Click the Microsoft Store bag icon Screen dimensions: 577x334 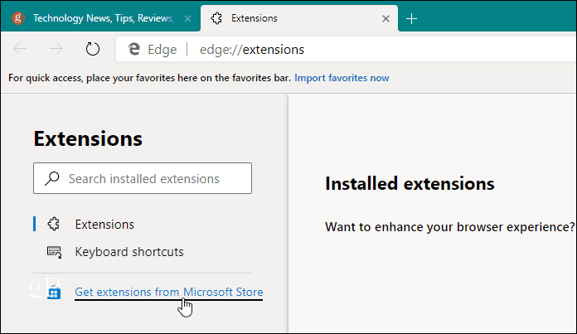pyautogui.click(x=54, y=292)
